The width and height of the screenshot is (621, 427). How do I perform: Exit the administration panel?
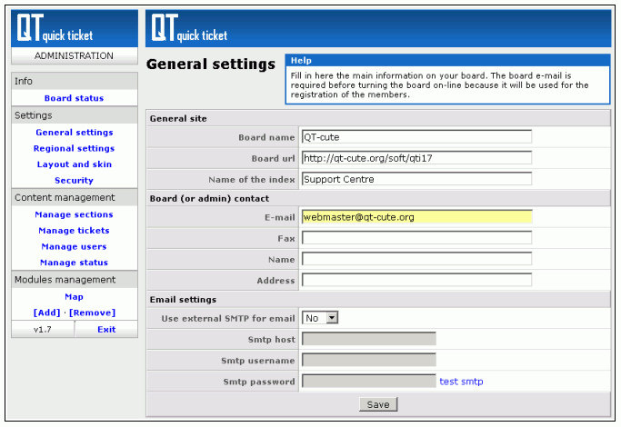(x=106, y=329)
